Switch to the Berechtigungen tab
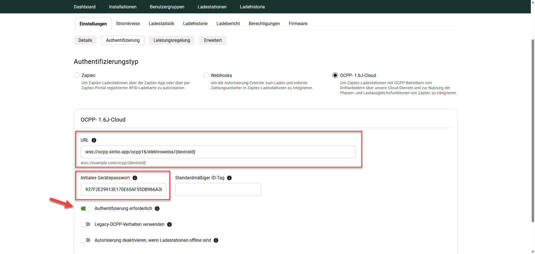This screenshot has width=535, height=254. (x=264, y=23)
